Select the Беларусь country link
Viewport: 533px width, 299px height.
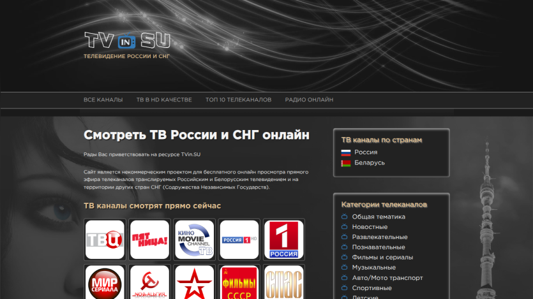click(370, 163)
